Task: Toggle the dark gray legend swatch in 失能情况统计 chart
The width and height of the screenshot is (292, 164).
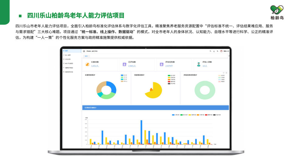Action: [x=169, y=84]
